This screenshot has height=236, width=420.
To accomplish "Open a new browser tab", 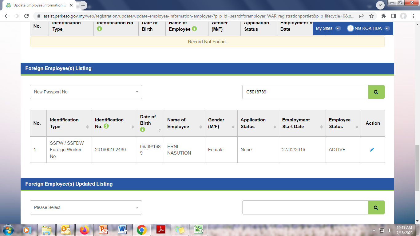I will (x=83, y=5).
